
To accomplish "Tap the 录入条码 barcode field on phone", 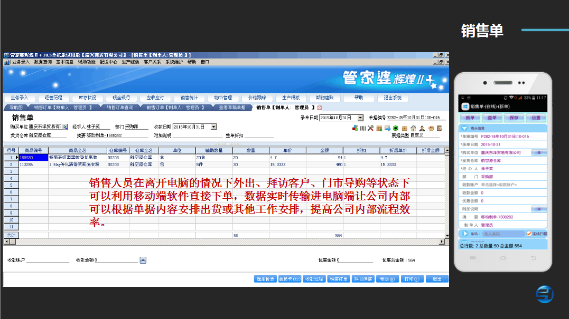I will click(503, 234).
